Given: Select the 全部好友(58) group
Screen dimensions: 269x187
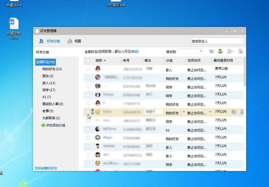Looking at the screenshot, I should tap(45, 62).
